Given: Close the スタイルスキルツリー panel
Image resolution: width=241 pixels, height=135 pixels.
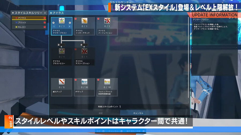Looking at the screenshot, I should (45, 13).
